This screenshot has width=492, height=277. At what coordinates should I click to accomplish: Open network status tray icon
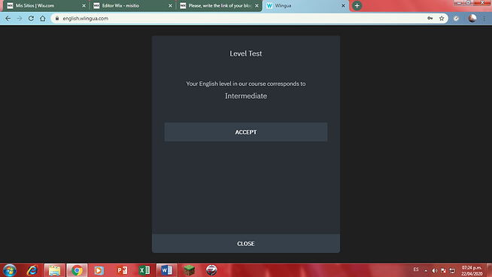coord(452,270)
